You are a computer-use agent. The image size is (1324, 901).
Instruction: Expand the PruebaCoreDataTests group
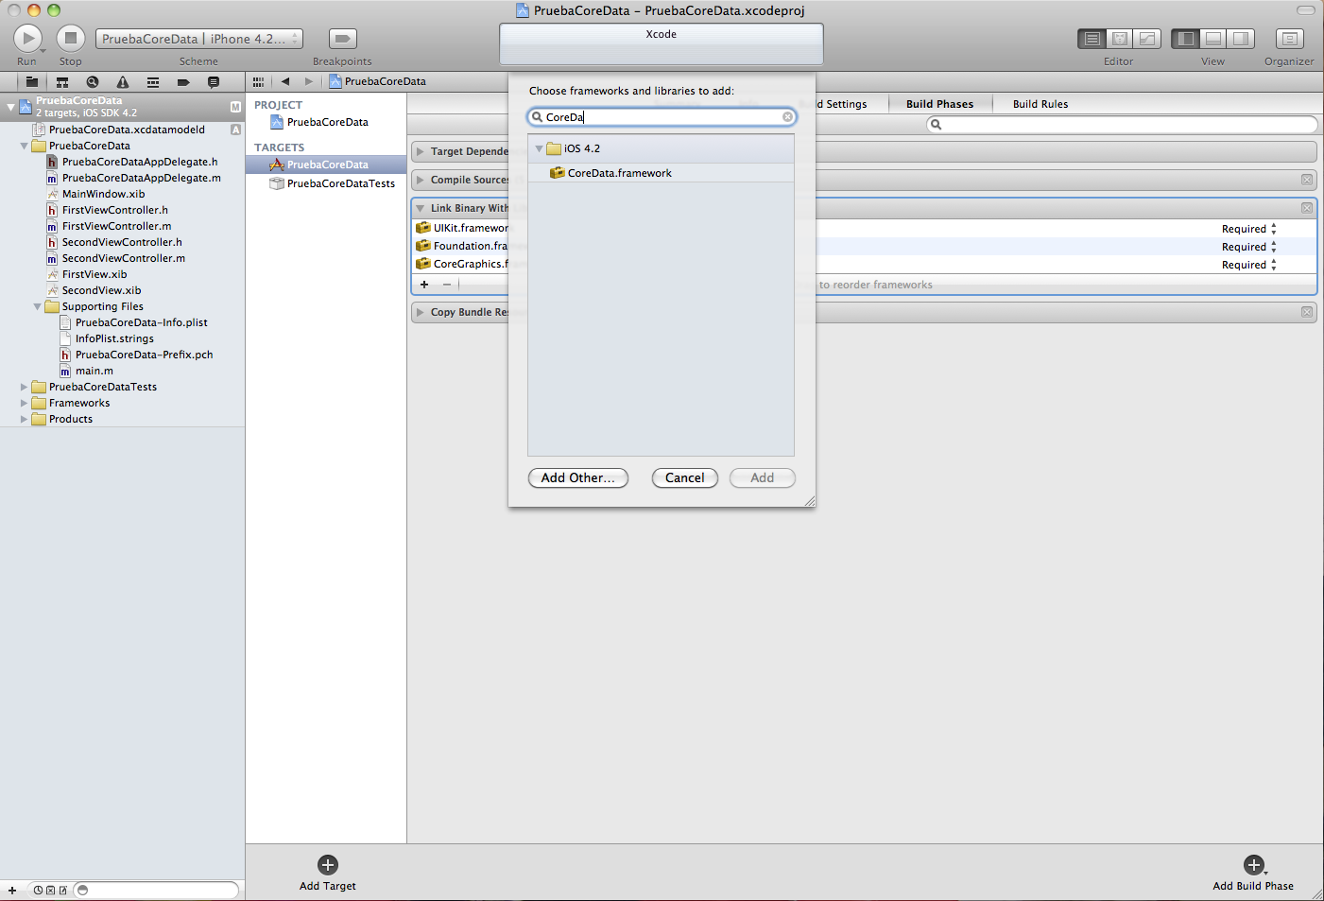pos(25,387)
